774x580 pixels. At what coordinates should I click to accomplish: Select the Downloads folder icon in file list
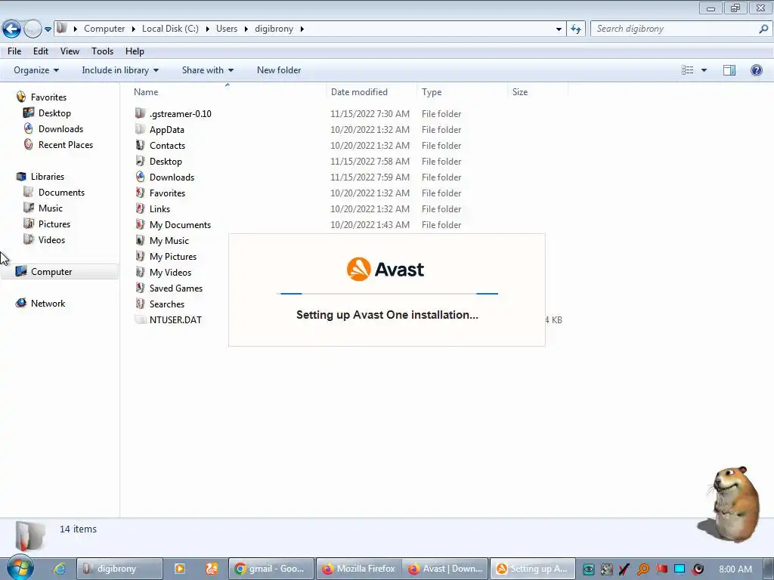point(140,177)
